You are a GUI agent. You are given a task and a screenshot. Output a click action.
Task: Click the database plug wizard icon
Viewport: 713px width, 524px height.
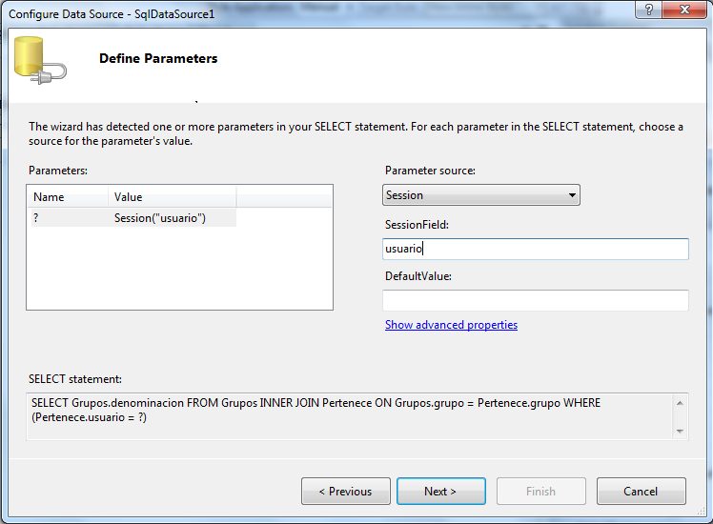[40, 60]
